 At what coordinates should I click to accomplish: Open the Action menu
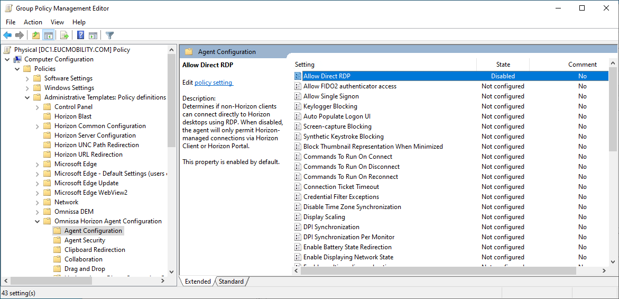pyautogui.click(x=33, y=22)
